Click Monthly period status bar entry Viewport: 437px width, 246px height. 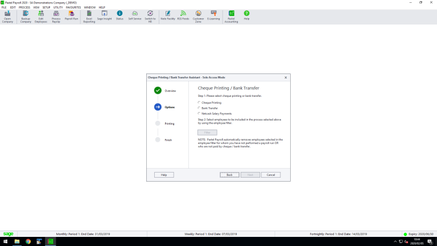(83, 234)
